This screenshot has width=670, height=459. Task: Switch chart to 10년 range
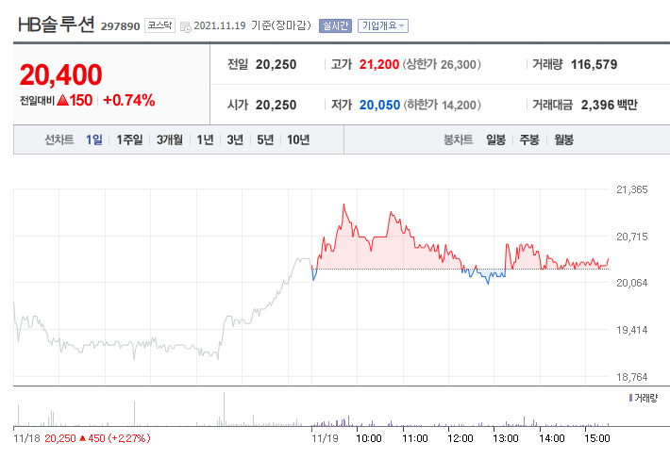pyautogui.click(x=298, y=139)
